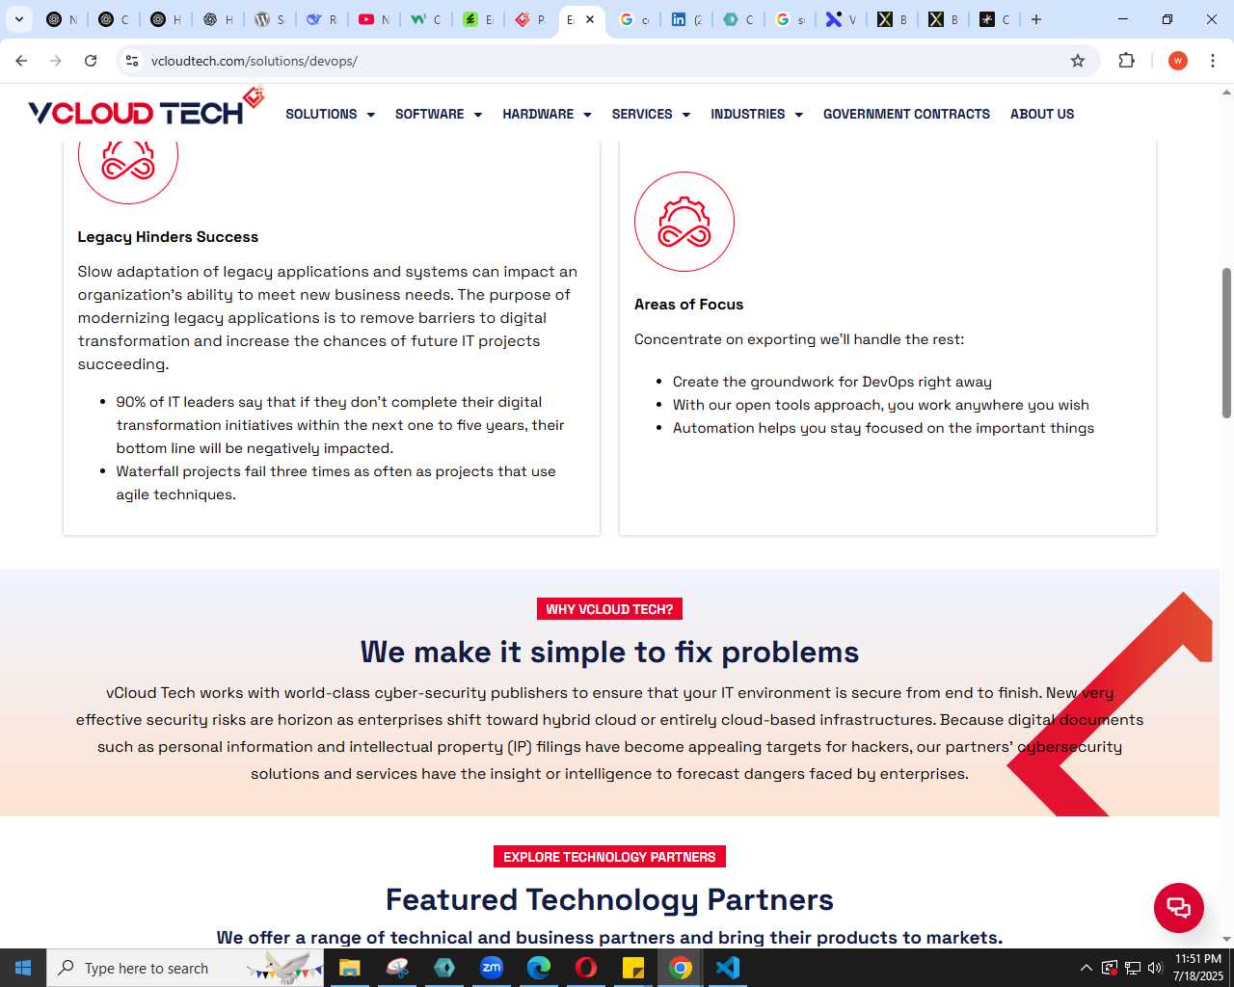This screenshot has width=1234, height=987.
Task: Open Sticky Notes from taskbar
Action: (633, 968)
